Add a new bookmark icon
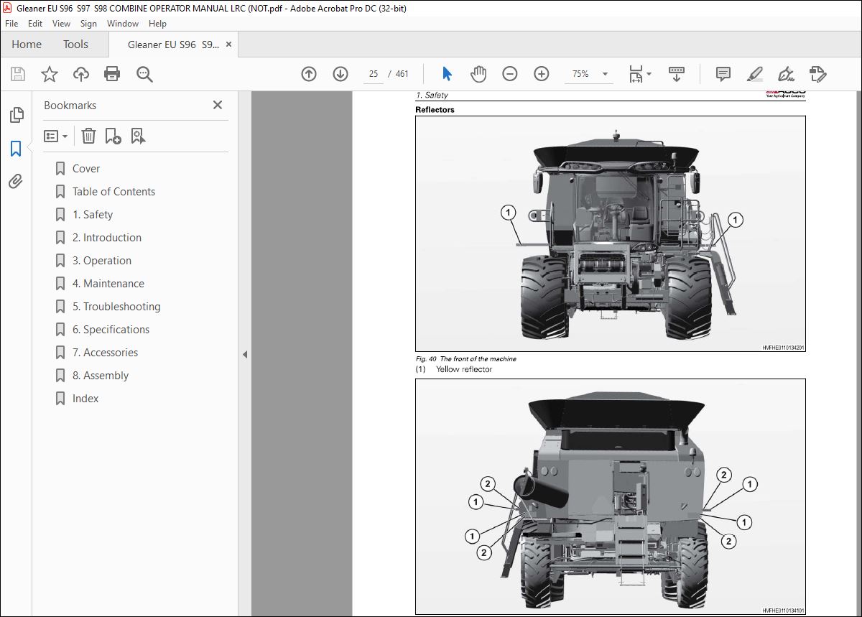Screen dimensions: 862x617 [113, 136]
